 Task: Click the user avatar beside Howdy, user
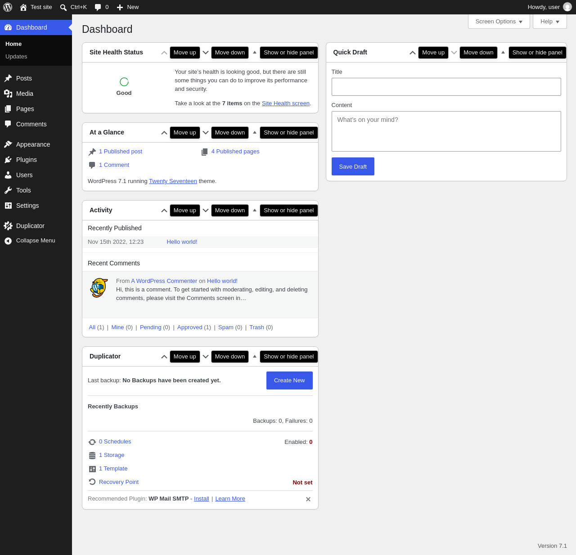click(x=567, y=7)
